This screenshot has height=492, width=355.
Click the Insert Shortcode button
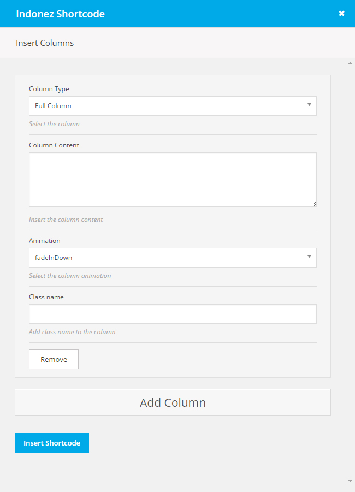pos(52,443)
